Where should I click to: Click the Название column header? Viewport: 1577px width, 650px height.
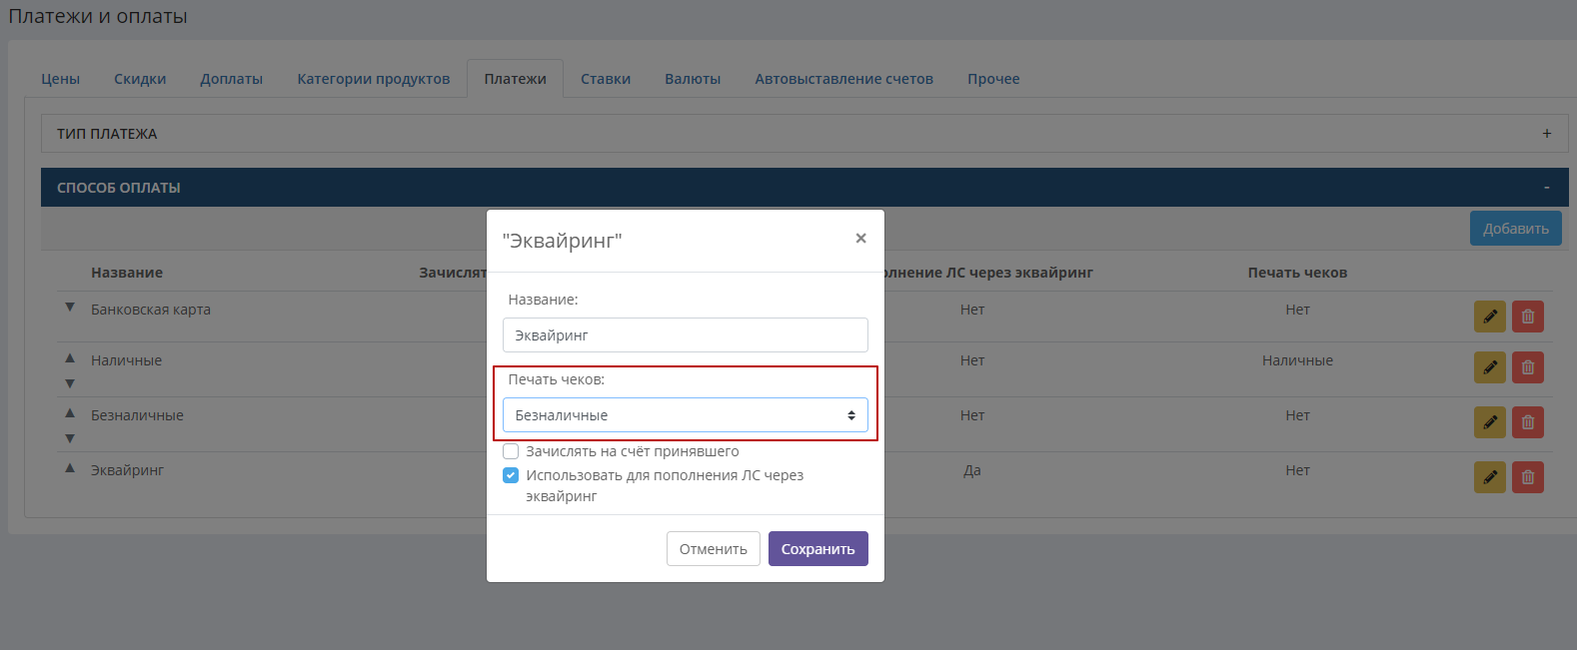click(x=127, y=273)
